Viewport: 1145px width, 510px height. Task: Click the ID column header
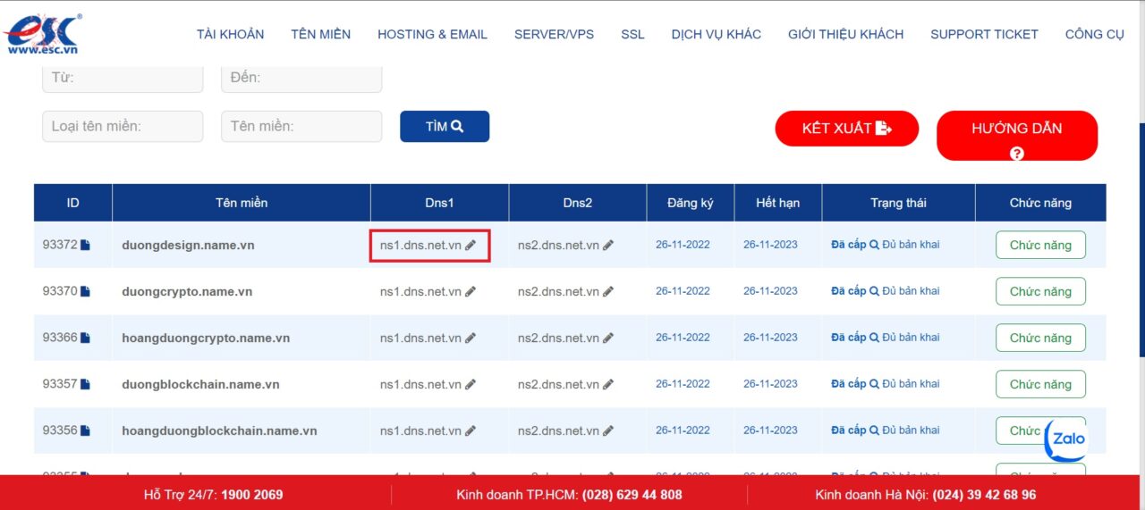click(x=72, y=203)
